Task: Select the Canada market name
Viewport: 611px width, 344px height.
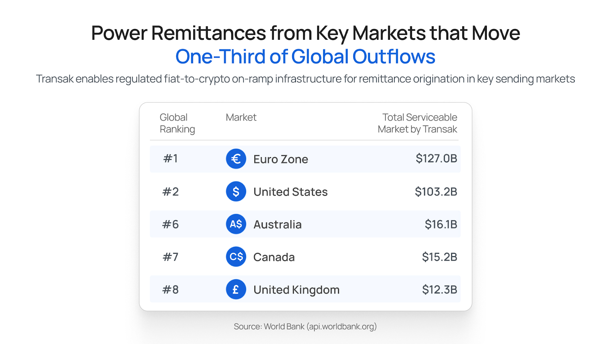Action: pyautogui.click(x=274, y=257)
